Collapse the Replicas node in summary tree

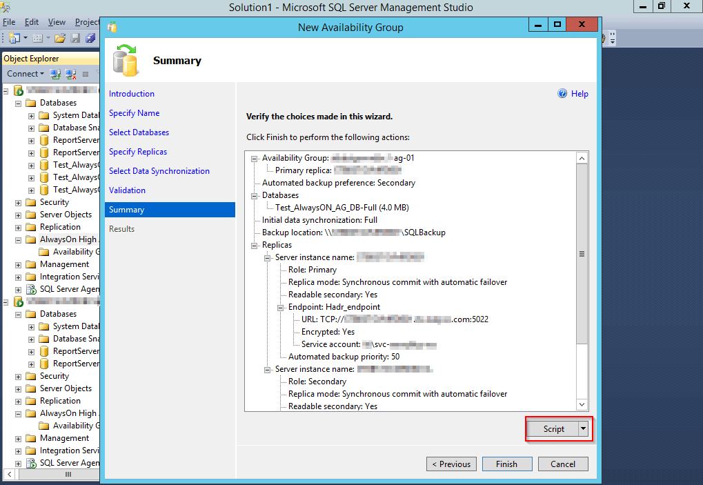[x=255, y=245]
